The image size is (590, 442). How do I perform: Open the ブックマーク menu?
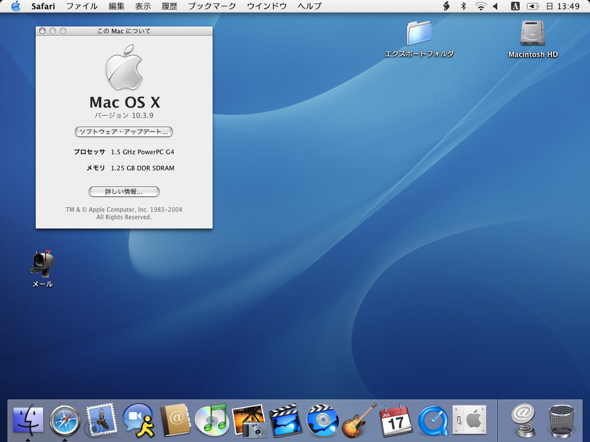coord(212,6)
